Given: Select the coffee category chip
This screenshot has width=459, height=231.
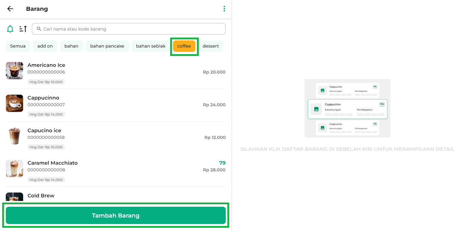Looking at the screenshot, I should click(184, 46).
